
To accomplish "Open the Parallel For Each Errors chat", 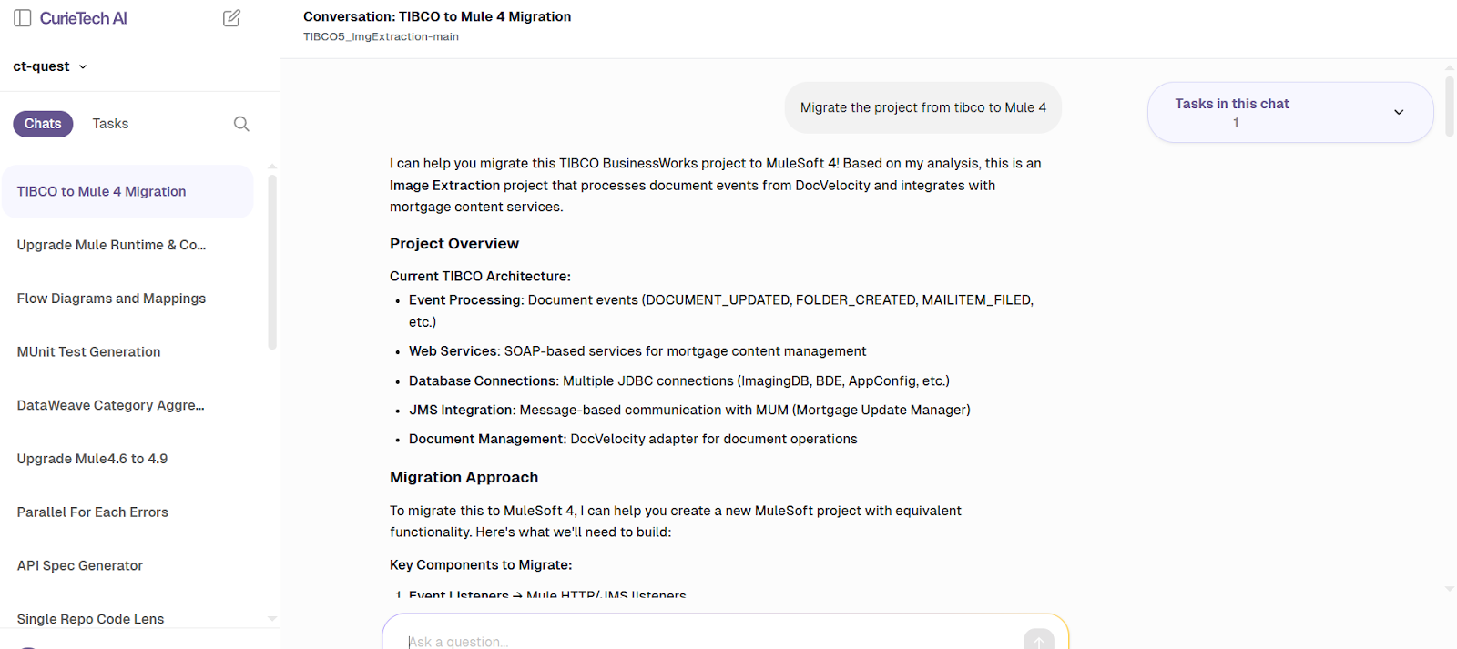I will (x=92, y=512).
